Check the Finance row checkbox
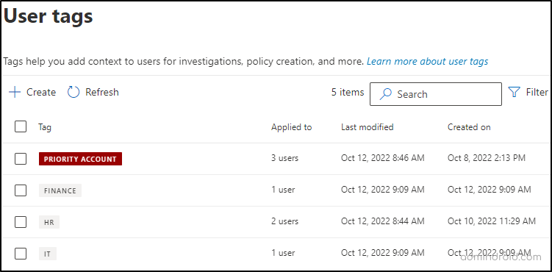 click(x=21, y=190)
